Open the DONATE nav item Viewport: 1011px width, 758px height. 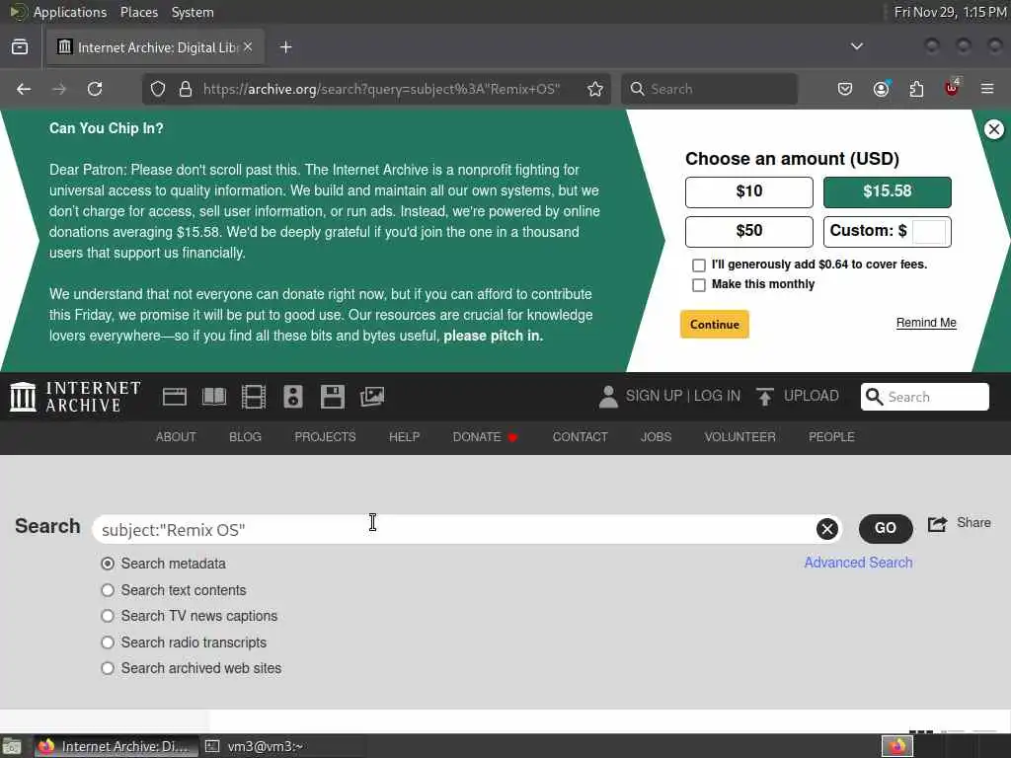485,437
